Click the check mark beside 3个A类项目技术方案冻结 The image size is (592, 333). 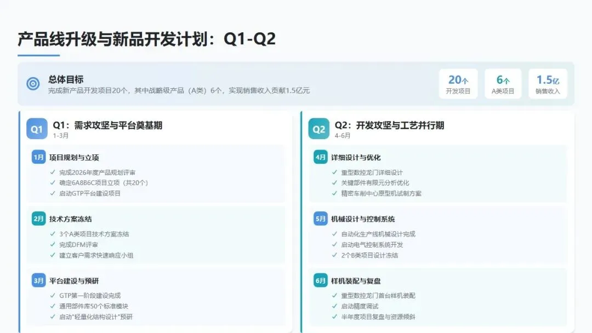pyautogui.click(x=53, y=234)
